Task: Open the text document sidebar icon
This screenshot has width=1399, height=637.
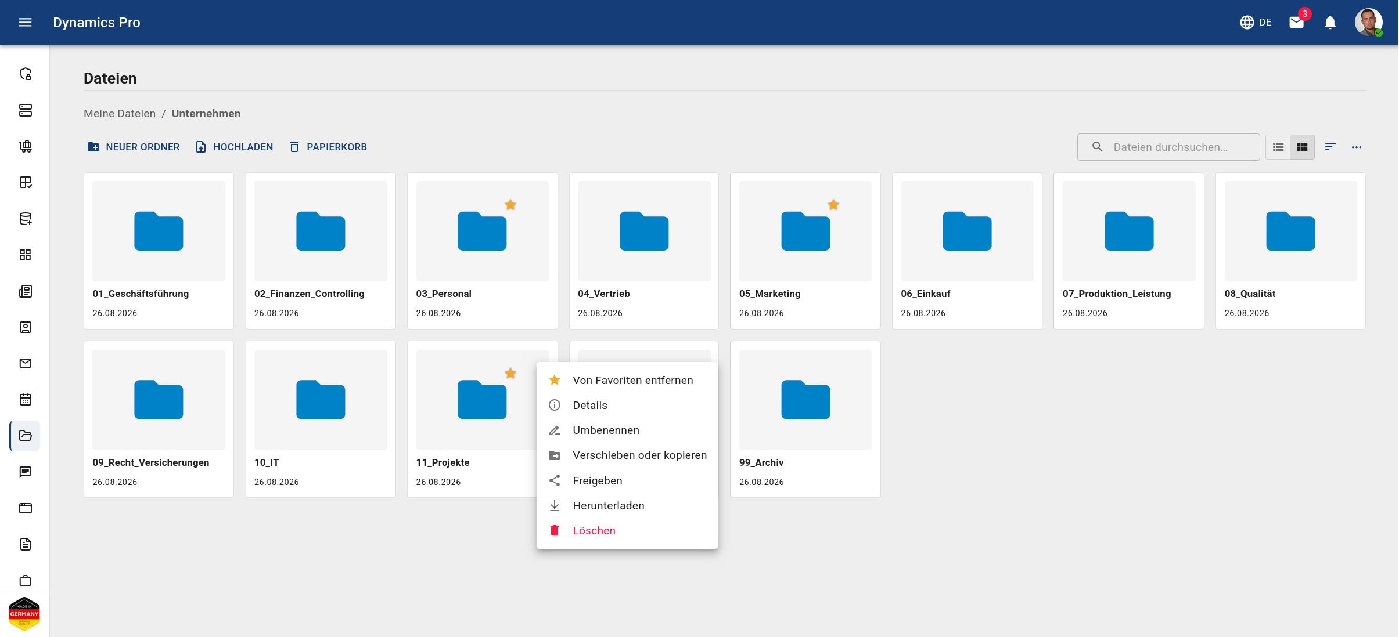Action: pos(26,544)
